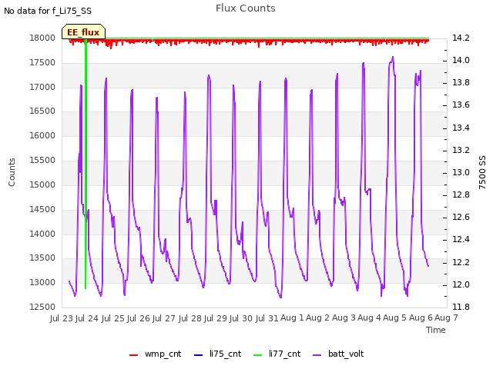Click the EE_flux annotation label
This screenshot has width=493, height=369.
pos(83,32)
